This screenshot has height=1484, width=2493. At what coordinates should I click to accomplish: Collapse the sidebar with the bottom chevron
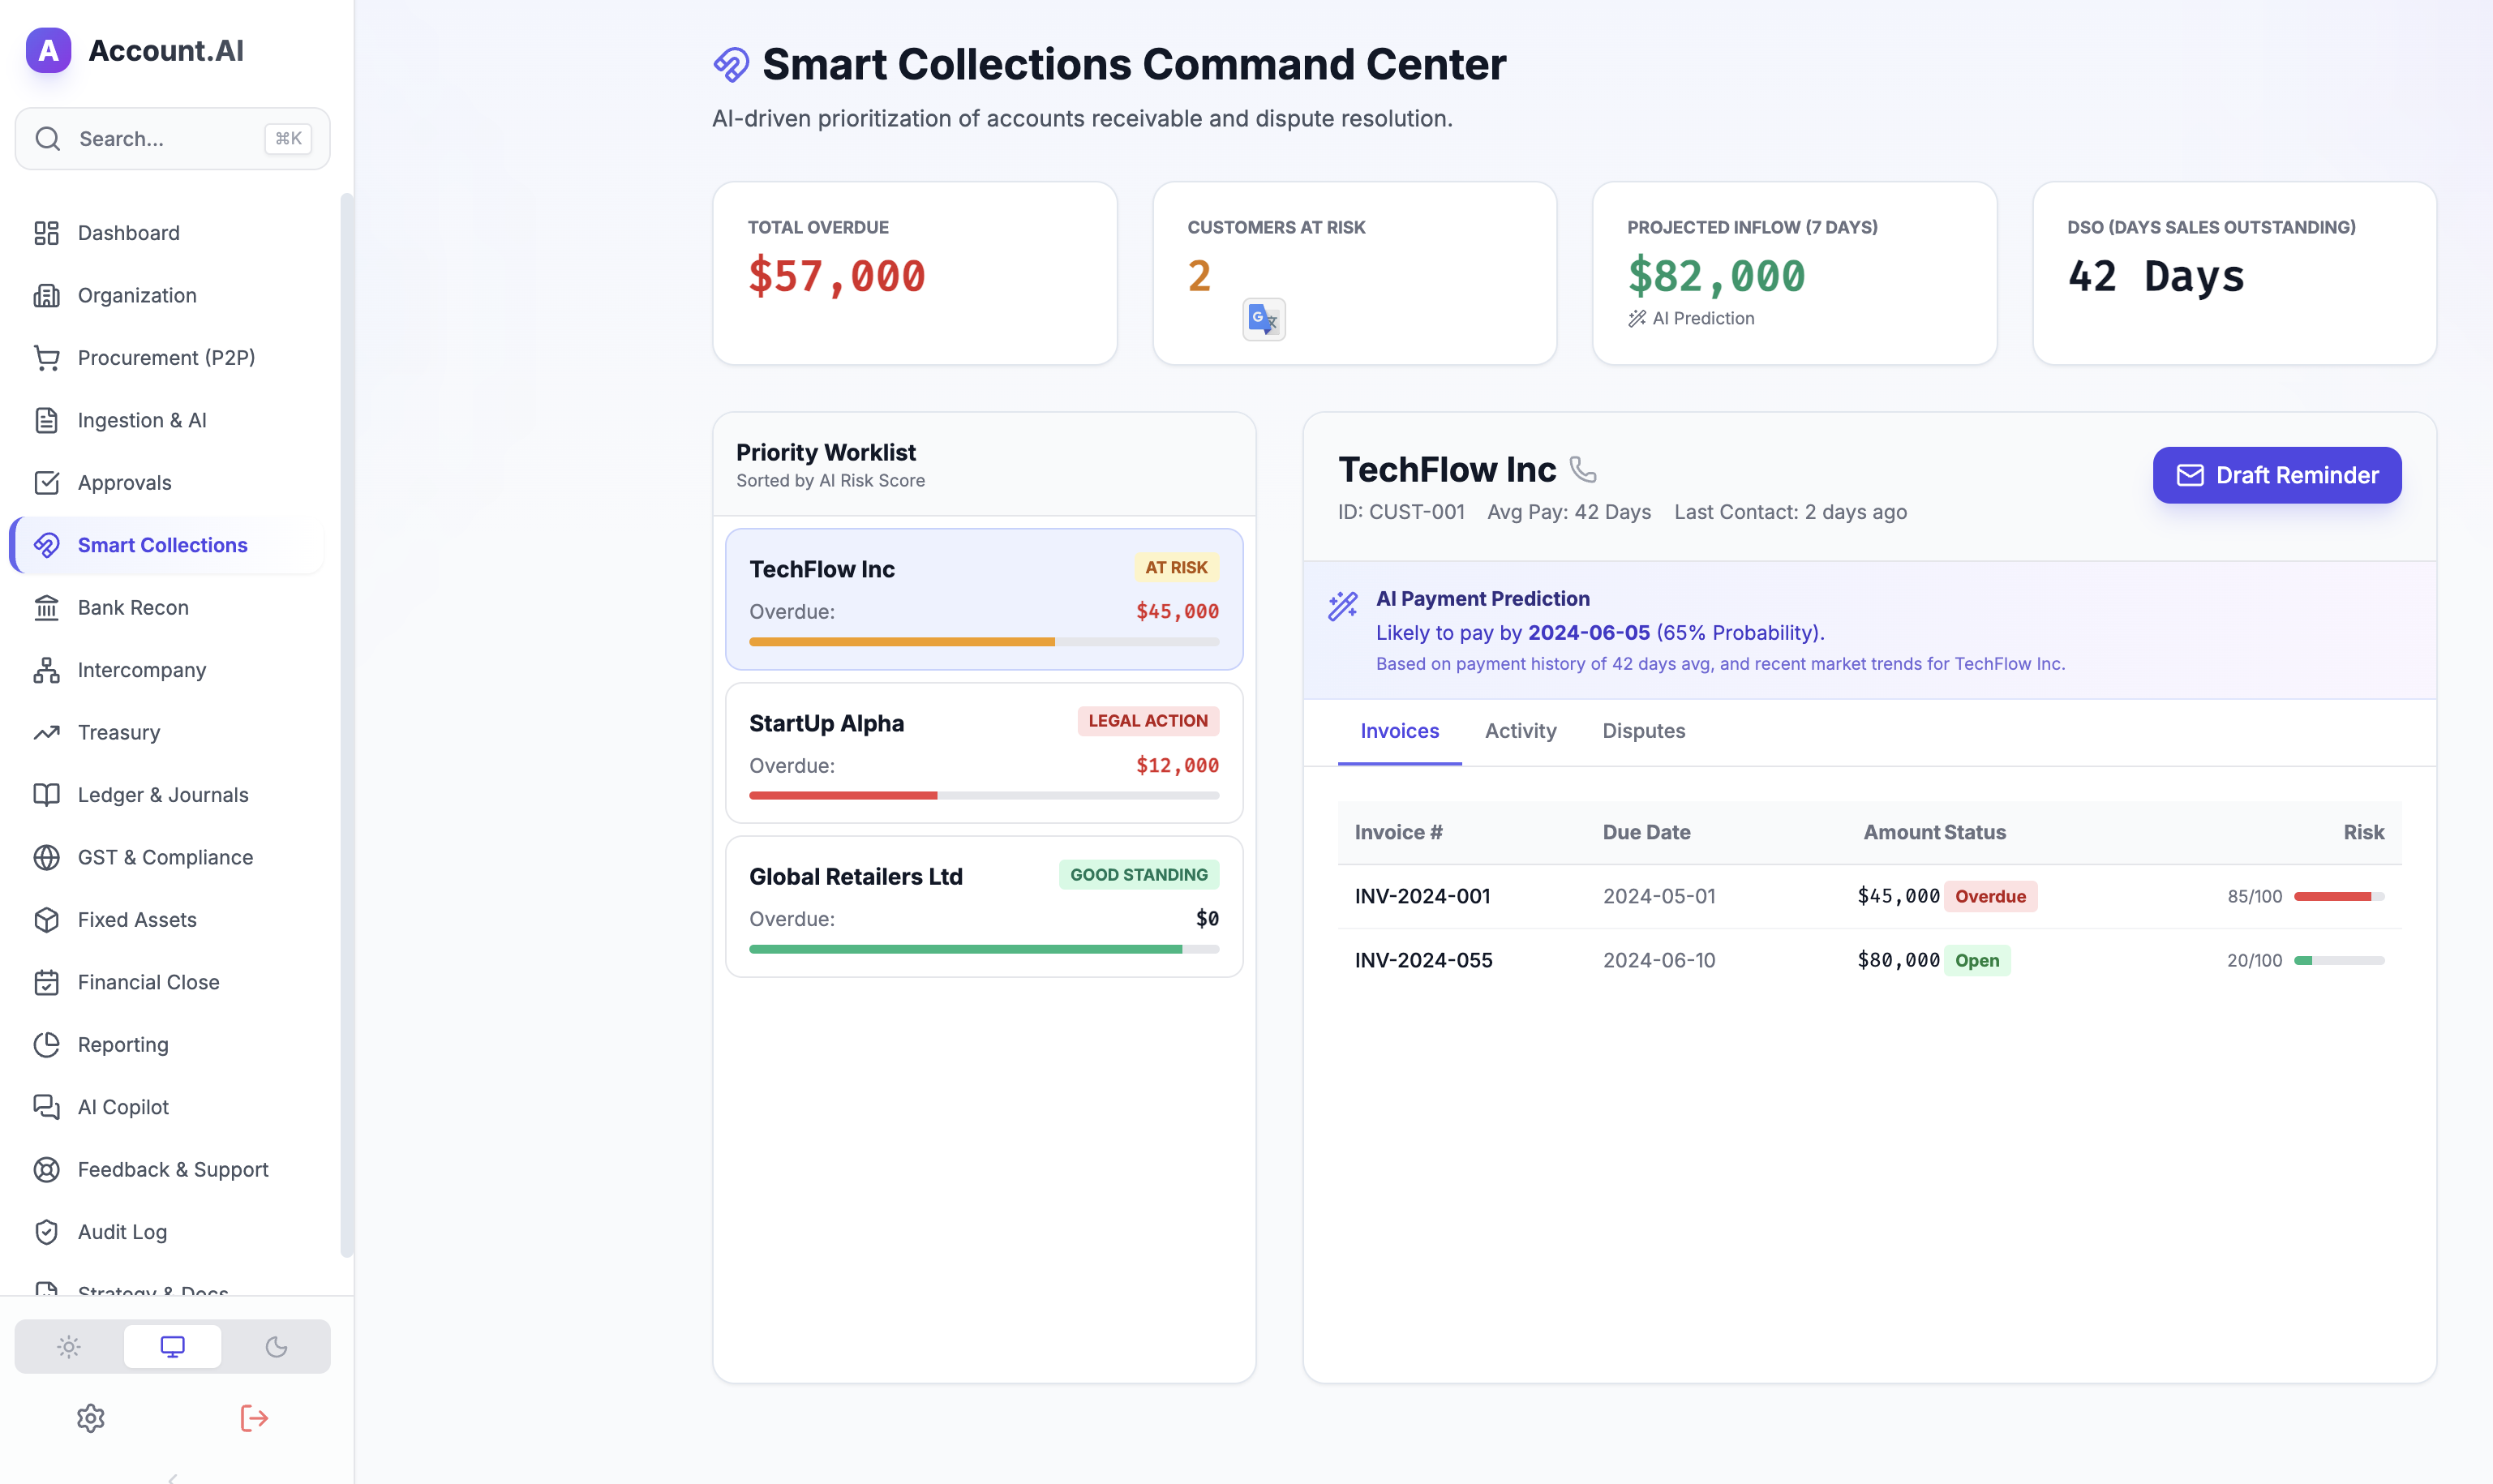(x=172, y=1476)
